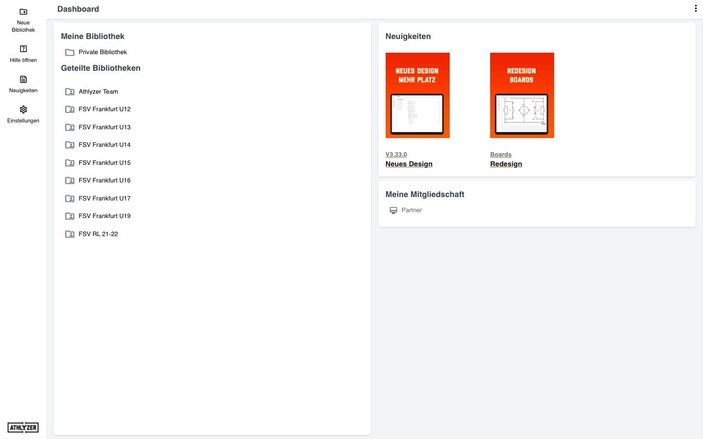Click the Private Bibliothek folder icon
Viewport: 703px width, 439px height.
point(70,52)
